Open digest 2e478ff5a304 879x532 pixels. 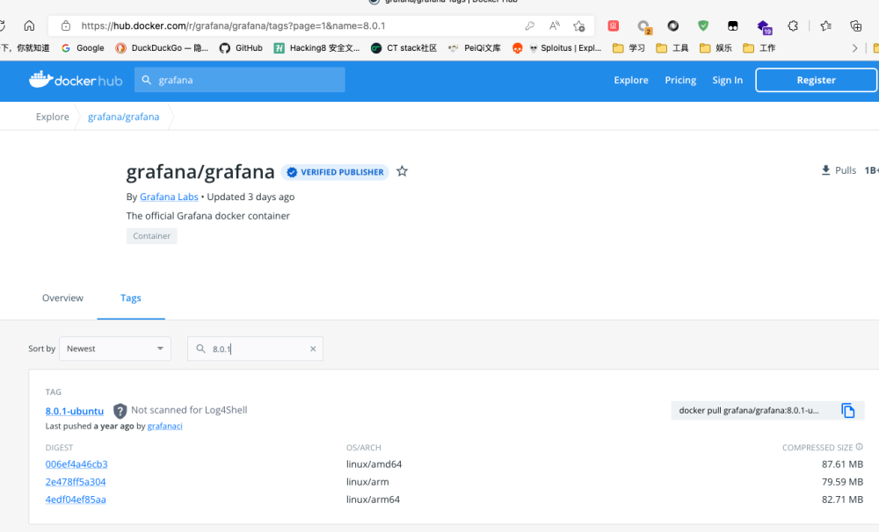pos(76,482)
